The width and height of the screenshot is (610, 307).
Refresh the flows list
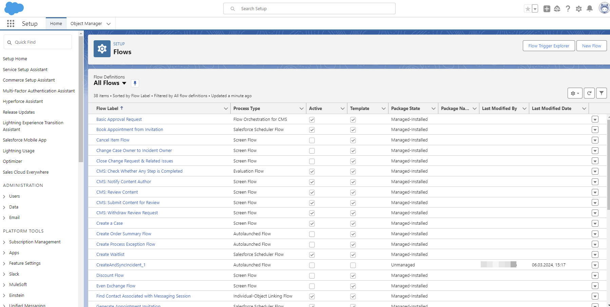589,93
